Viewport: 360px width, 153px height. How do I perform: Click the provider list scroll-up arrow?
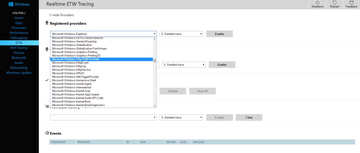tap(155, 39)
